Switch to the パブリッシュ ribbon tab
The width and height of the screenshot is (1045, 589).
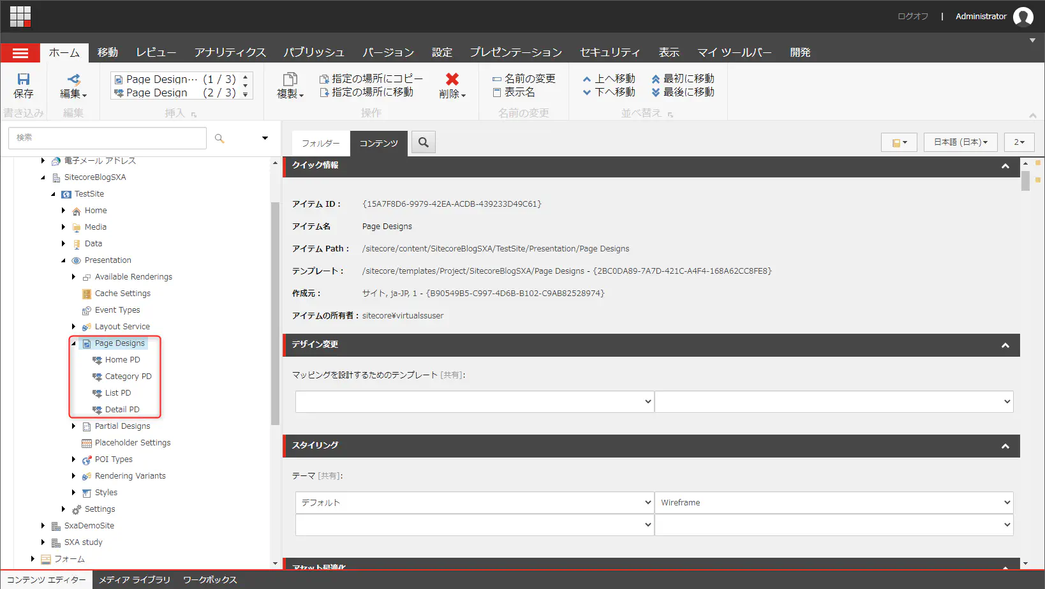(x=314, y=52)
